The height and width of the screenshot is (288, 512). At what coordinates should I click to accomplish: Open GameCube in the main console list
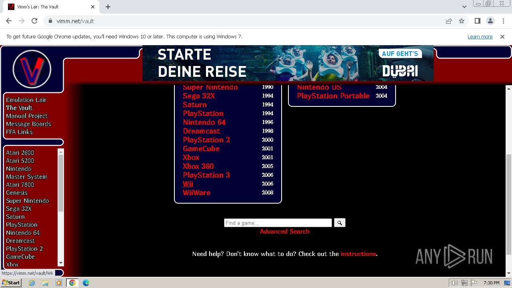click(x=201, y=148)
